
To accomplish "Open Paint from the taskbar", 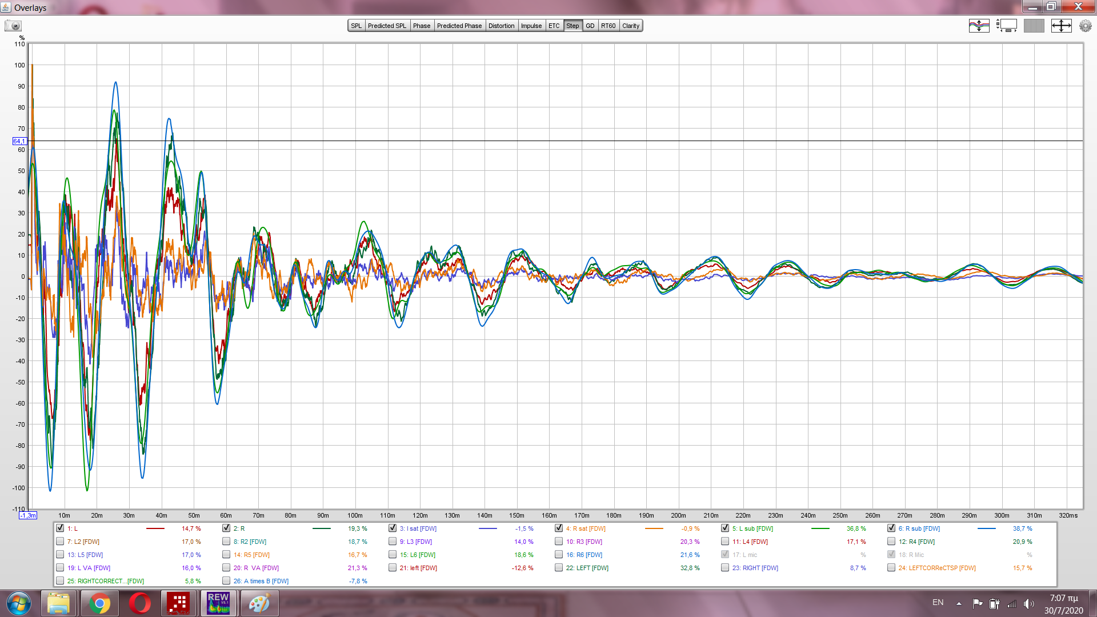I will [259, 603].
